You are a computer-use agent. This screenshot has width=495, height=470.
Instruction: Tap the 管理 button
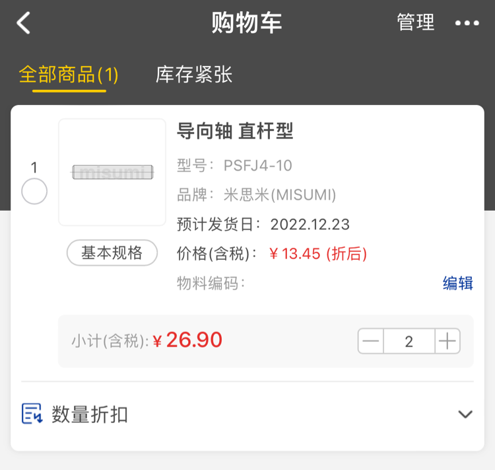click(x=416, y=23)
